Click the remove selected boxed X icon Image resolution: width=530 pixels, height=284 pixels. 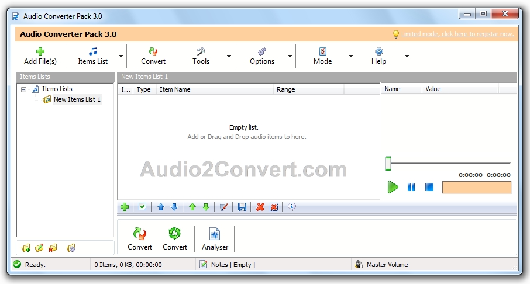pyautogui.click(x=274, y=207)
